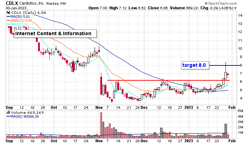The height and width of the screenshot is (144, 249).
Task: Click the Volume 669,169 legend text
Action: point(27,112)
